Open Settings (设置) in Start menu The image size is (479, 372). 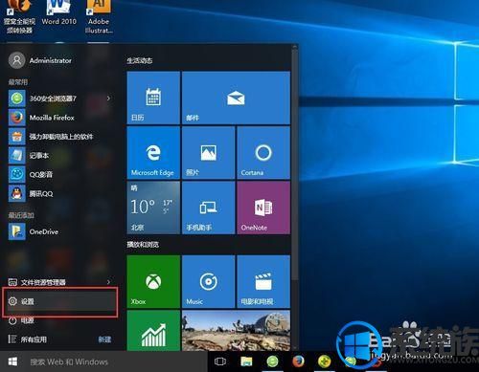tap(59, 301)
